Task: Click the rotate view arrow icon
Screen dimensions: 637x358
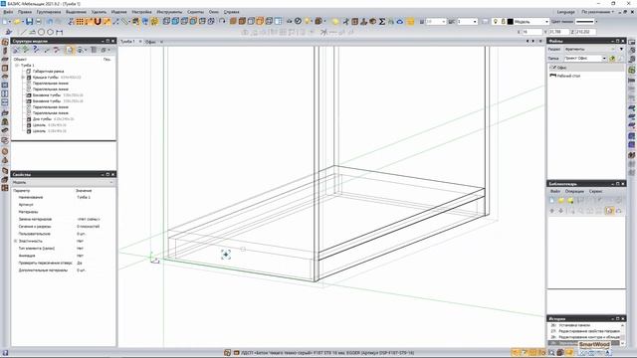Action: tap(222, 21)
